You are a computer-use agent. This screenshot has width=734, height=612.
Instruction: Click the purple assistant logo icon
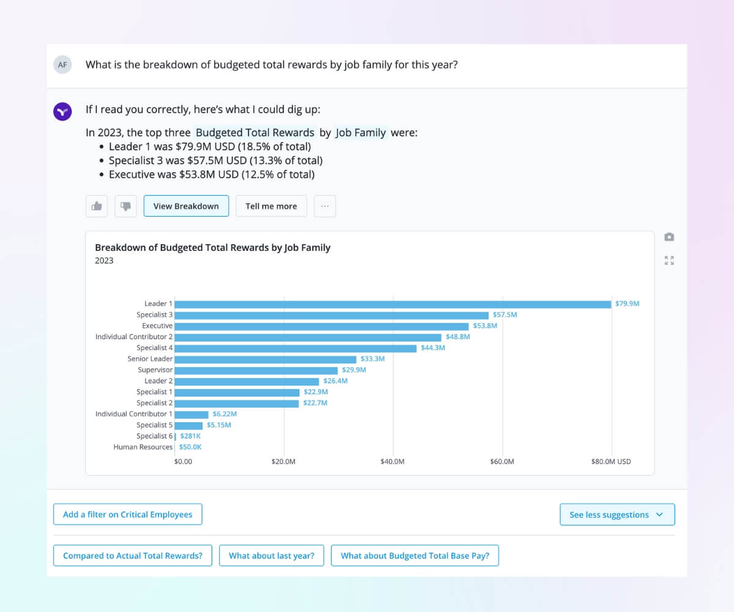[62, 111]
